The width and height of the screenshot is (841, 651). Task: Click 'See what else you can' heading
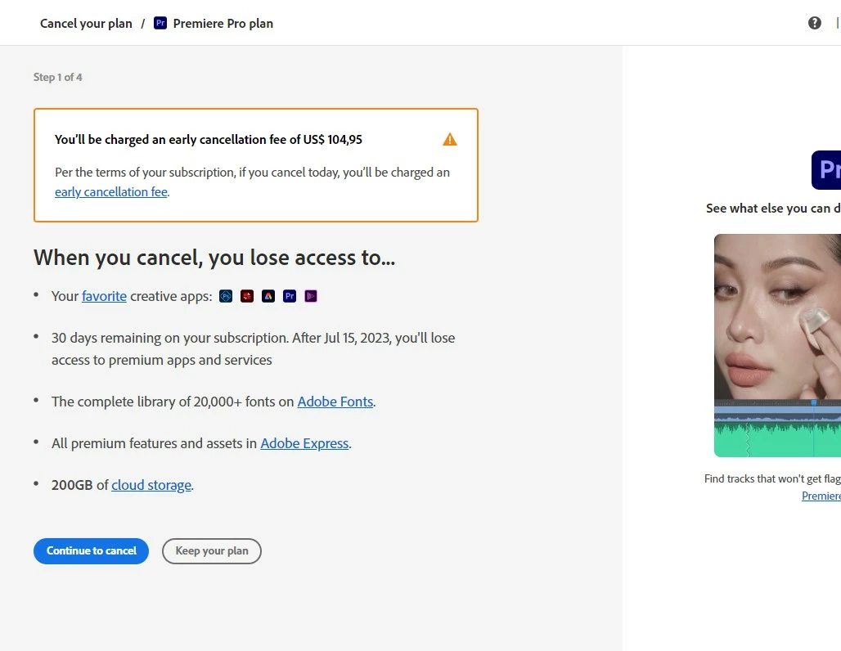coord(773,209)
